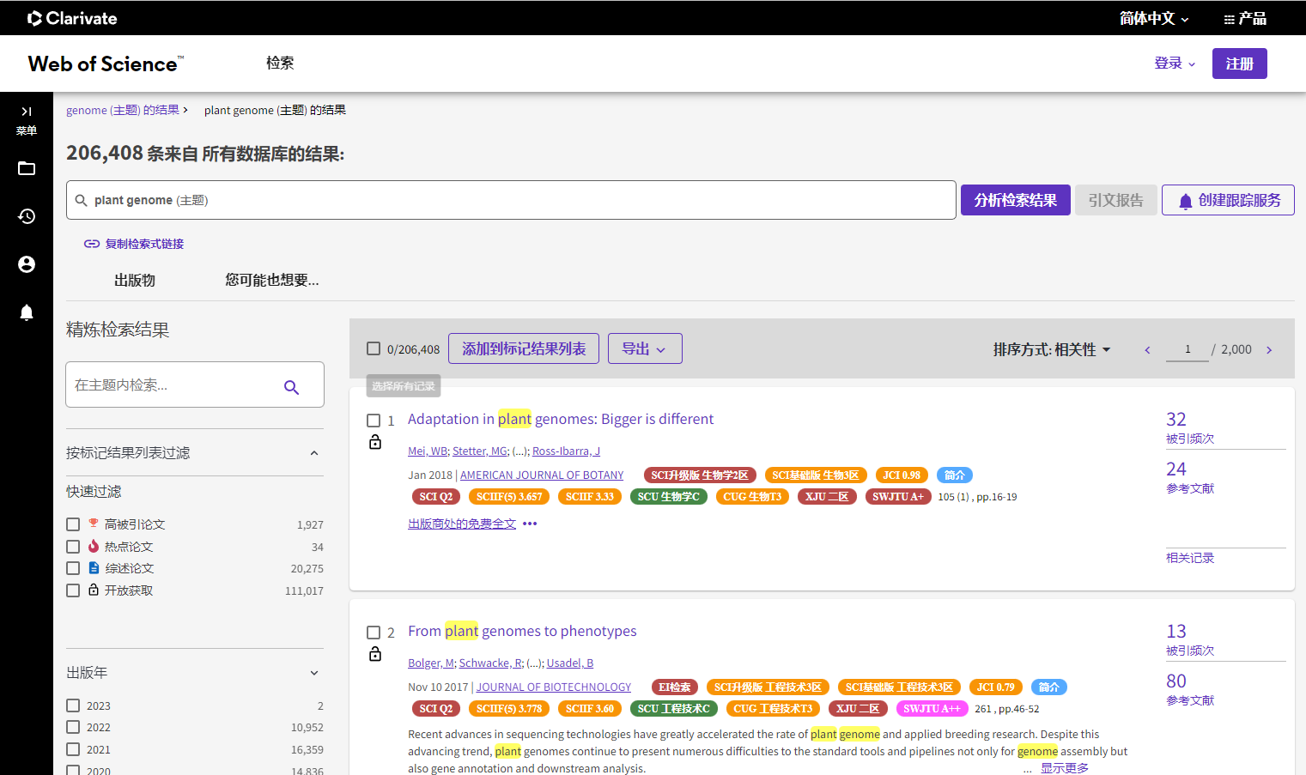Click the 32 citation count
The image size is (1306, 775).
(x=1176, y=419)
